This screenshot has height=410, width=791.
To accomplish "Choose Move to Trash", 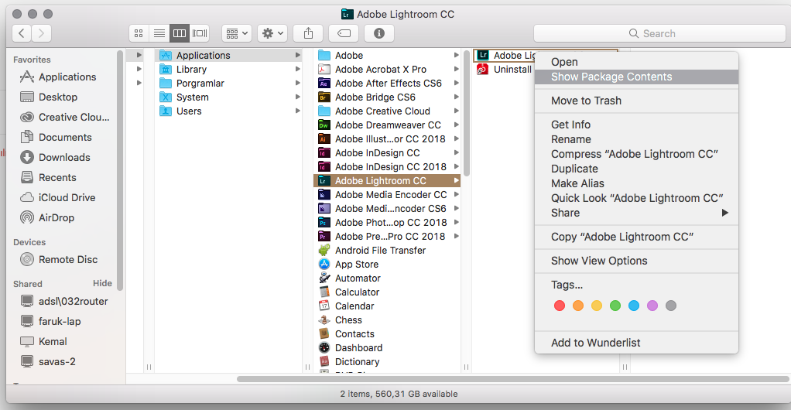I will click(x=636, y=101).
